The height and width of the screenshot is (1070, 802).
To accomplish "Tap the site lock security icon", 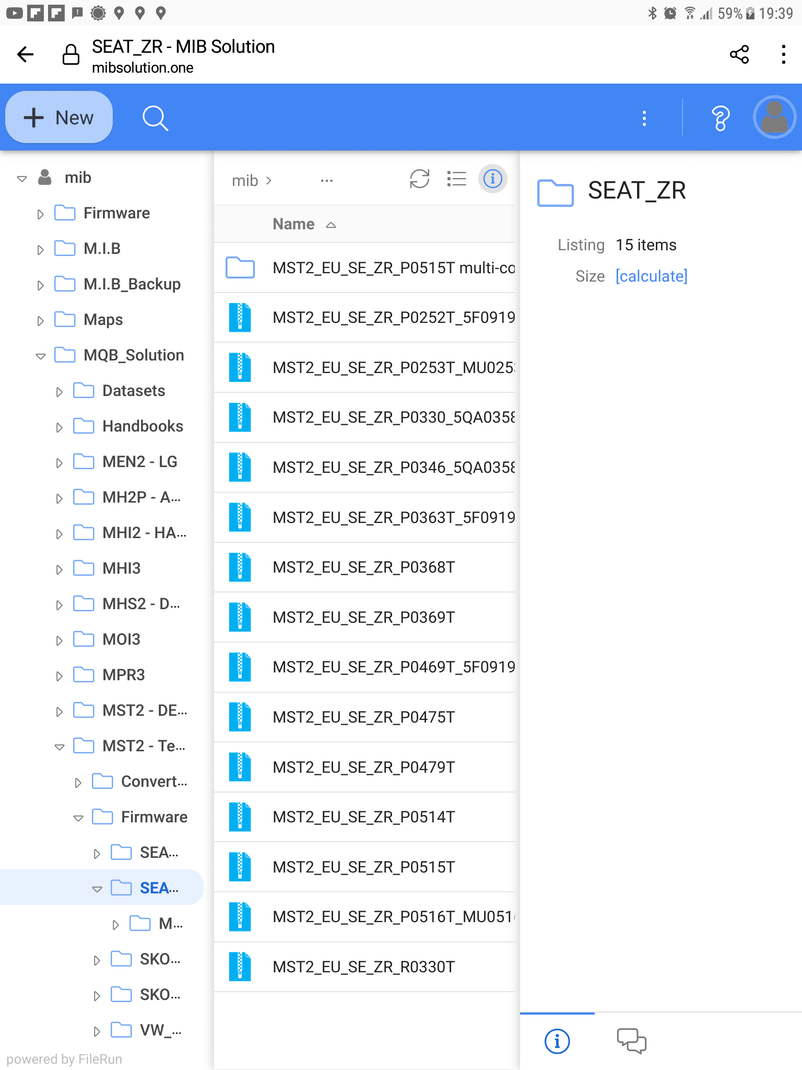I will (71, 54).
